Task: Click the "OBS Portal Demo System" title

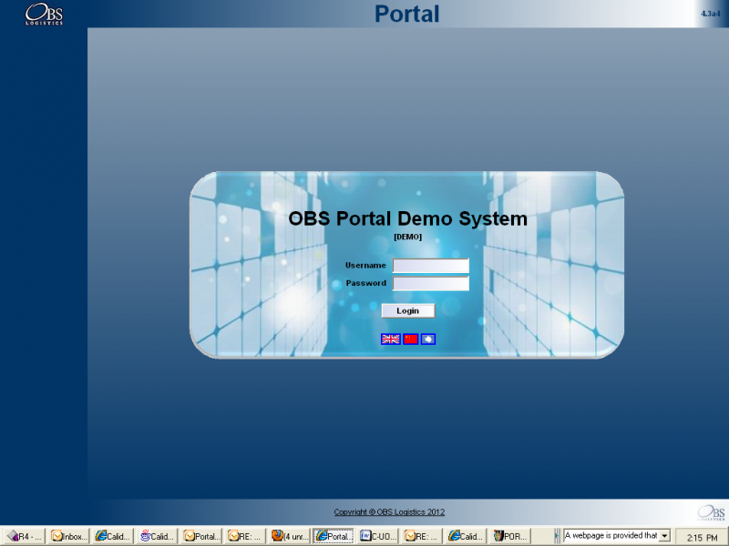Action: [x=407, y=218]
